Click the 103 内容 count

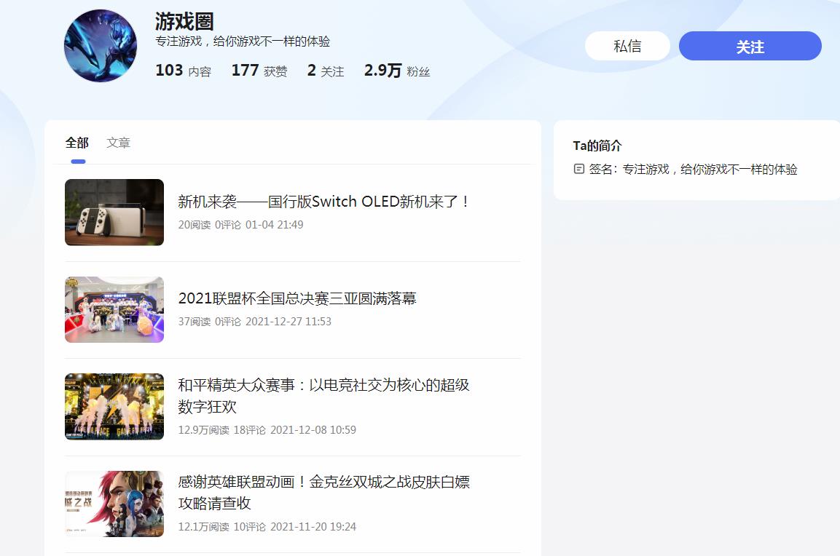point(183,71)
